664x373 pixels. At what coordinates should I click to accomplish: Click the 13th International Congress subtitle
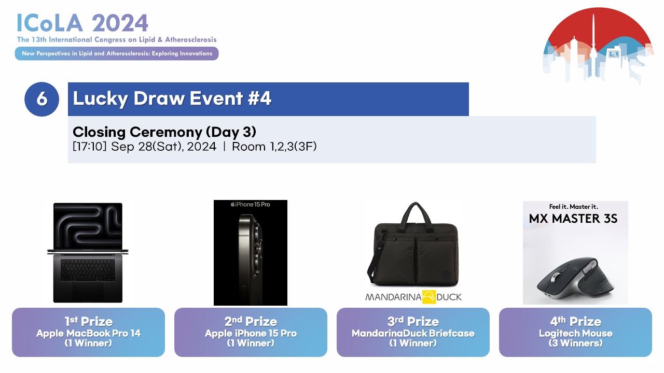(117, 39)
